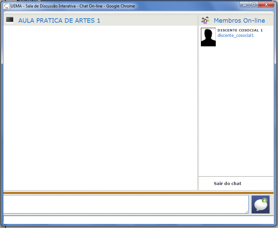Maximize the Chrome chat window
Image resolution: width=278 pixels, height=228 pixels.
click(254, 5)
